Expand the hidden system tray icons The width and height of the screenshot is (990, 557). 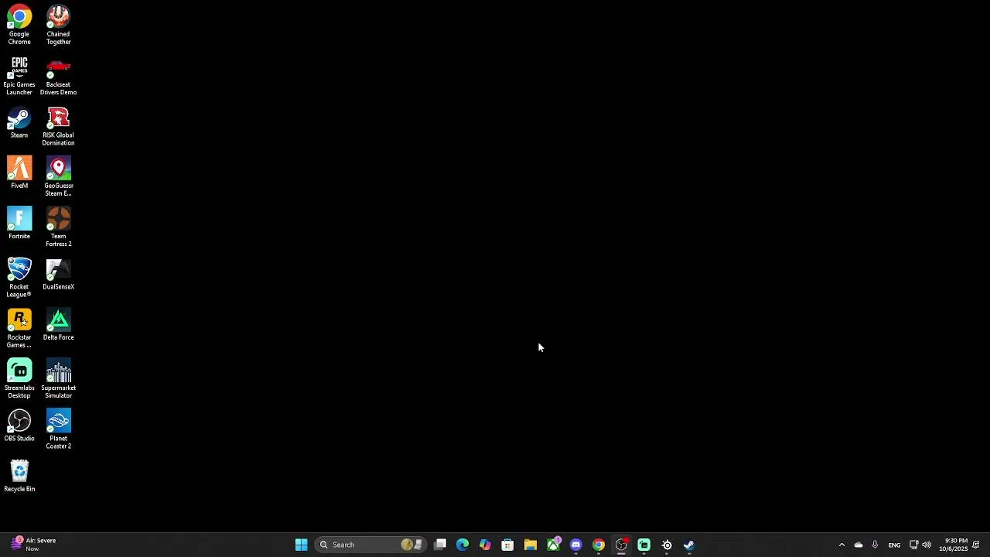click(x=841, y=545)
